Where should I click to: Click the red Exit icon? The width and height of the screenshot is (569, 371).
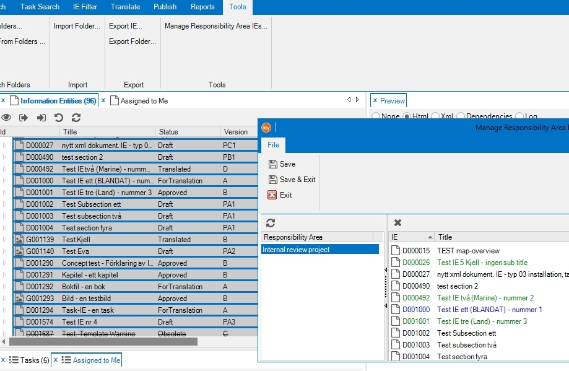pos(272,195)
